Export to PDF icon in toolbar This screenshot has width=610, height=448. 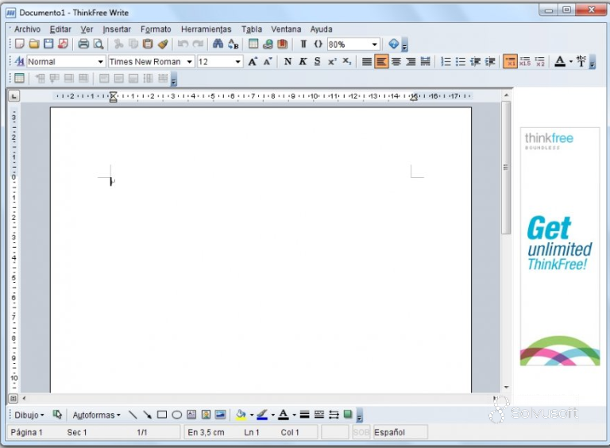tap(63, 44)
